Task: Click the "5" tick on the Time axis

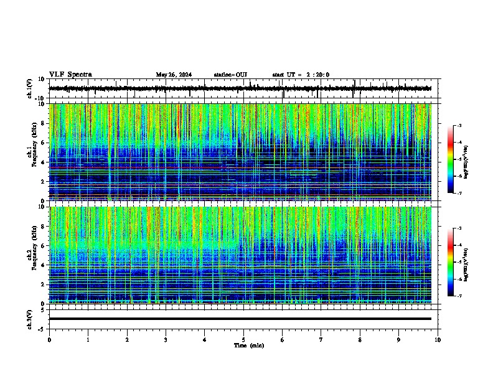Action: (243, 339)
